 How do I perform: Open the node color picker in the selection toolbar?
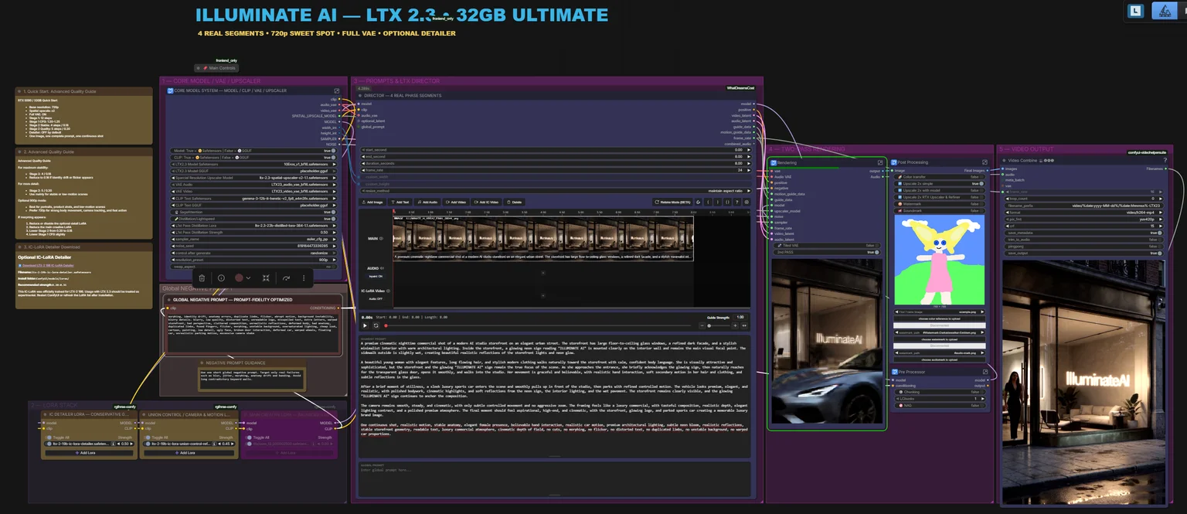coord(242,277)
